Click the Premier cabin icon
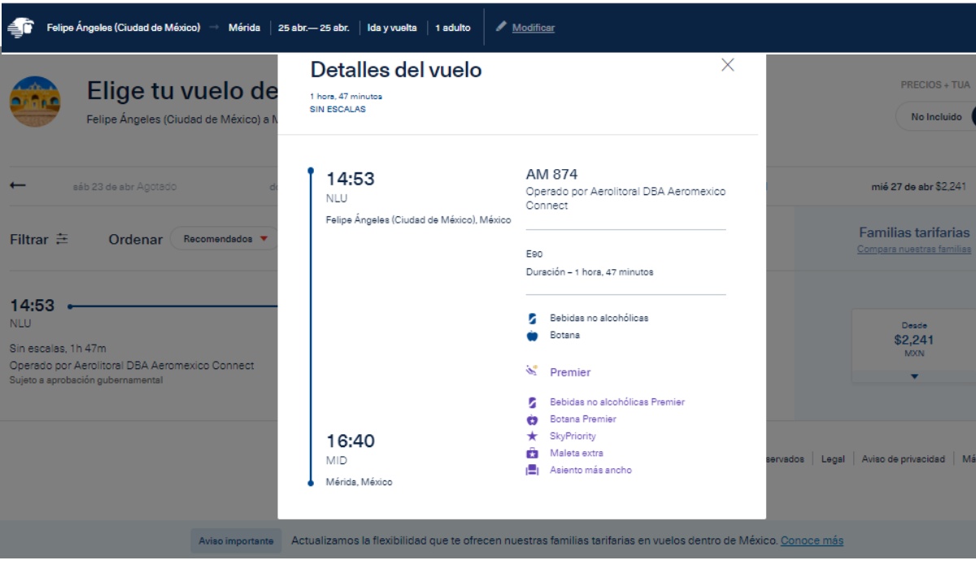The height and width of the screenshot is (569, 976). 533,372
